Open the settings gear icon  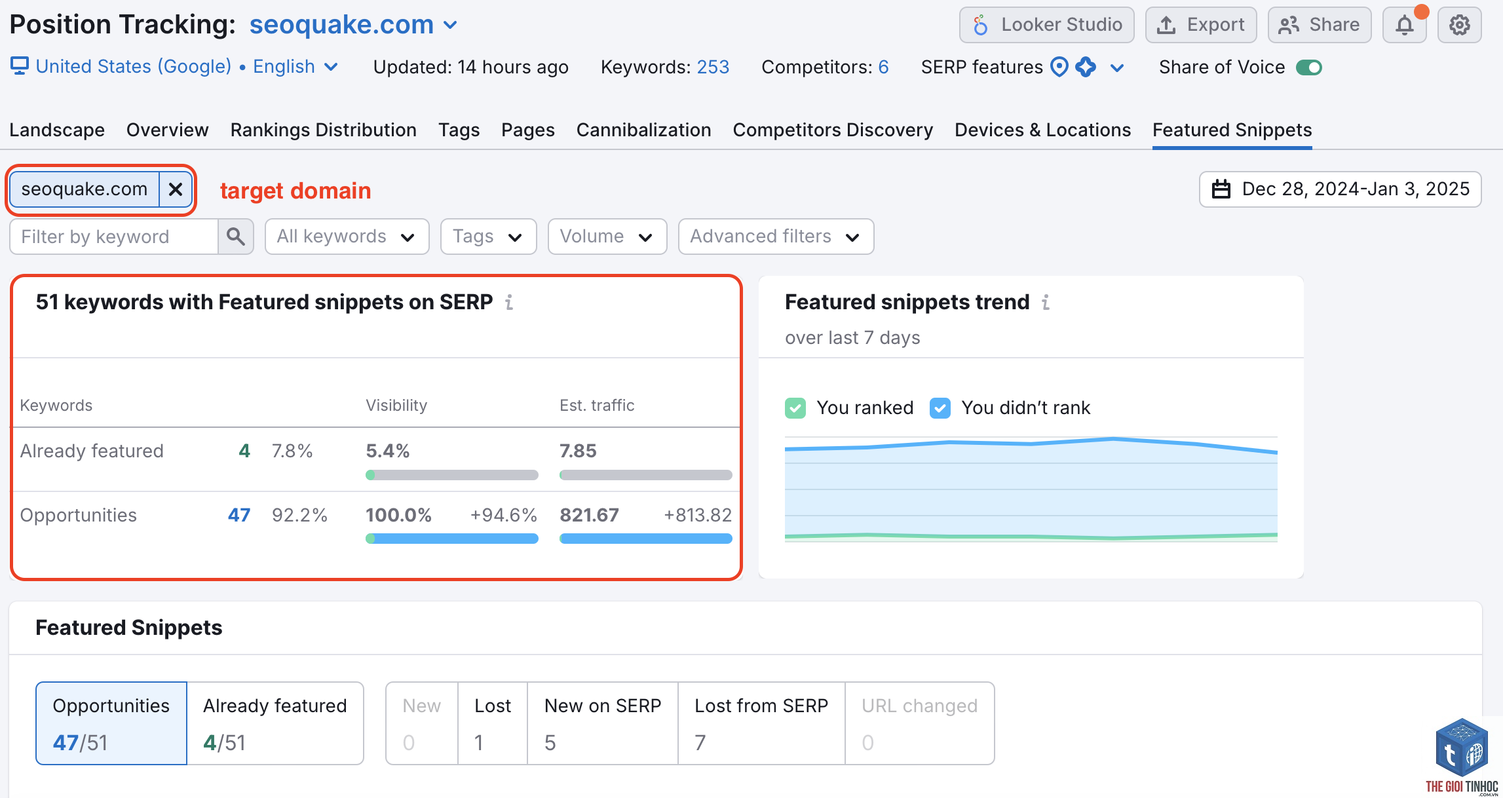[x=1459, y=25]
